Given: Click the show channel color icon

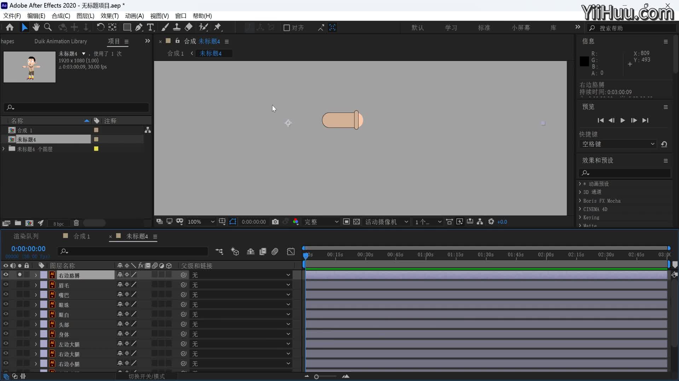Looking at the screenshot, I should pos(296,222).
